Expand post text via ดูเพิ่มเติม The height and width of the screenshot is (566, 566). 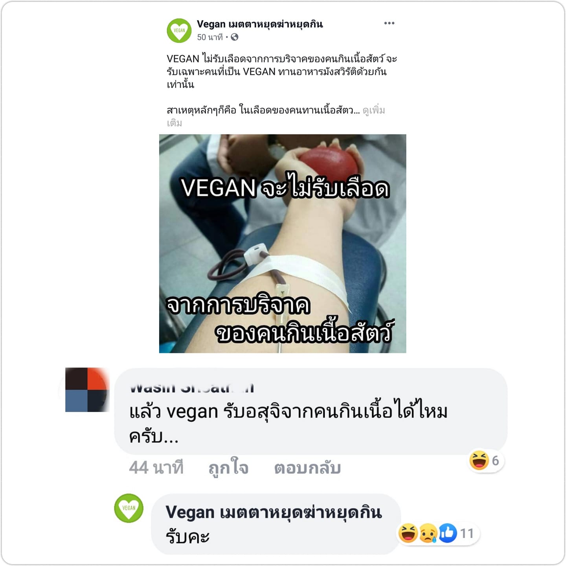pos(275,116)
